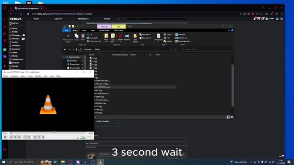Switch to Share tab in File Explorer
The image size is (294, 165).
coord(84,30)
